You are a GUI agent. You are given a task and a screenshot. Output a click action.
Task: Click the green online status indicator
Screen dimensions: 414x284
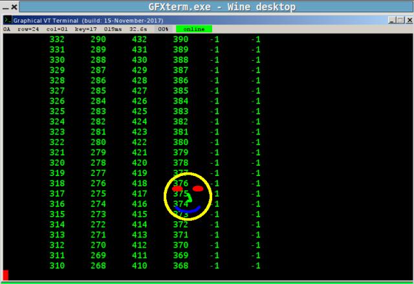click(x=193, y=29)
